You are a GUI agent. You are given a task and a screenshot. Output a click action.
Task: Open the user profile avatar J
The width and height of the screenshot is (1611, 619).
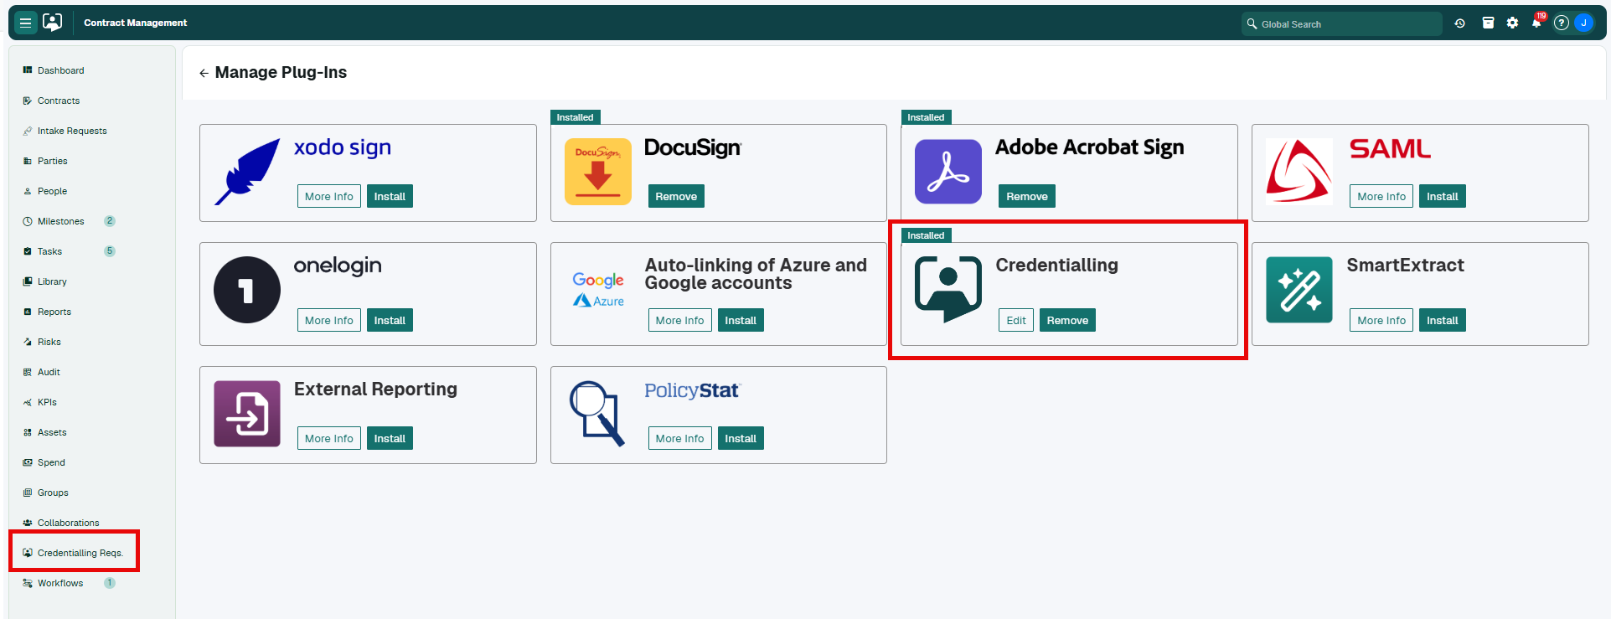(1583, 23)
